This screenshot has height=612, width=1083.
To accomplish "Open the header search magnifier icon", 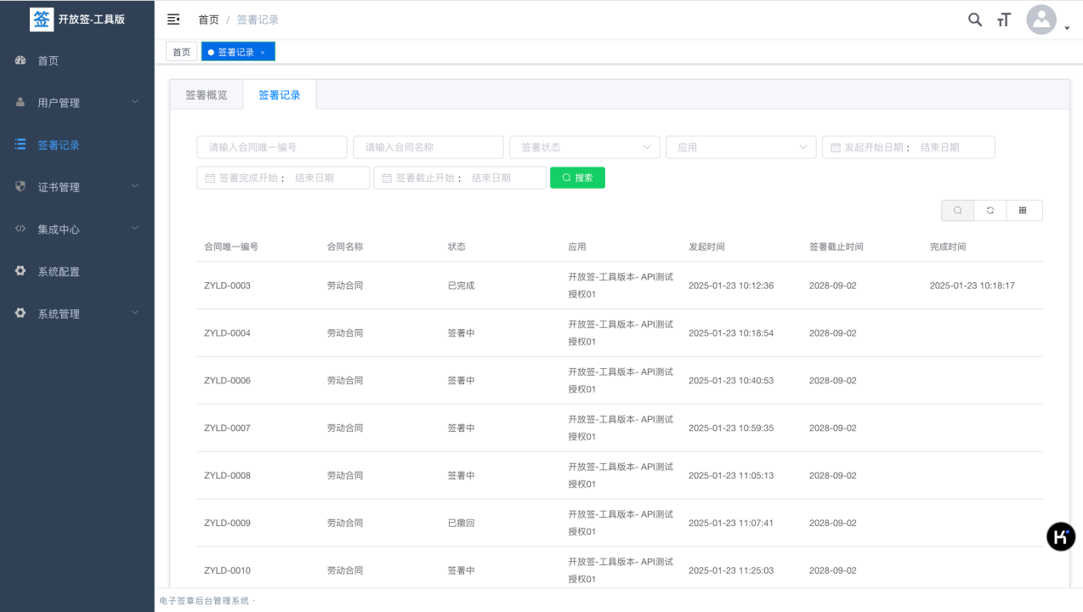I will click(x=975, y=20).
